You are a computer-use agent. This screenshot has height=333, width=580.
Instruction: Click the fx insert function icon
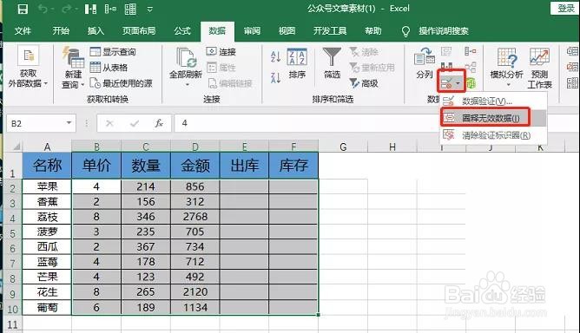(x=159, y=123)
